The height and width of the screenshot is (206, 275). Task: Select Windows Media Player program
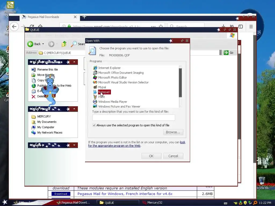[113, 102]
